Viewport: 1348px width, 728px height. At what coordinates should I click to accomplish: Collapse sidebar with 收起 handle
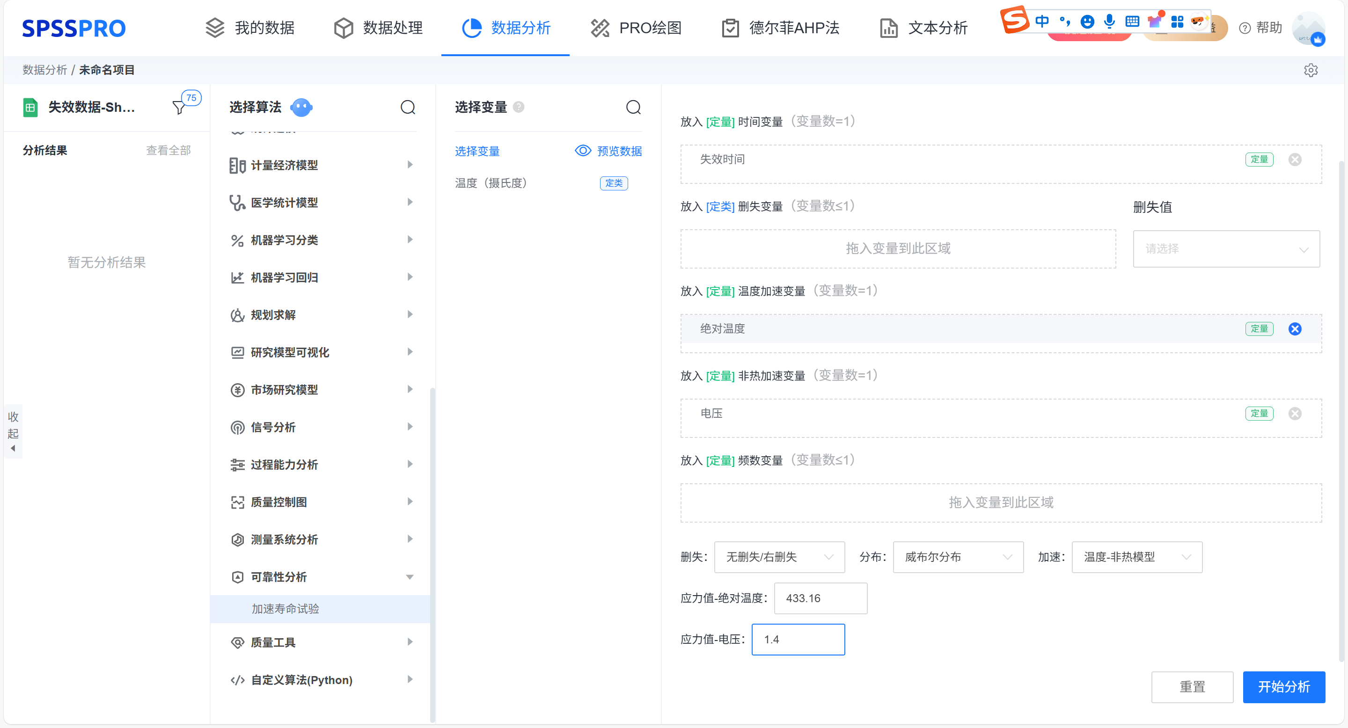coord(13,431)
